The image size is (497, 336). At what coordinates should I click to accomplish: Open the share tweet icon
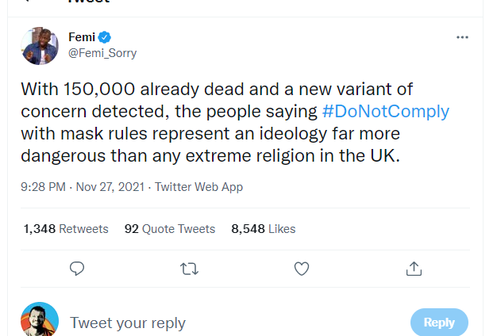point(414,269)
